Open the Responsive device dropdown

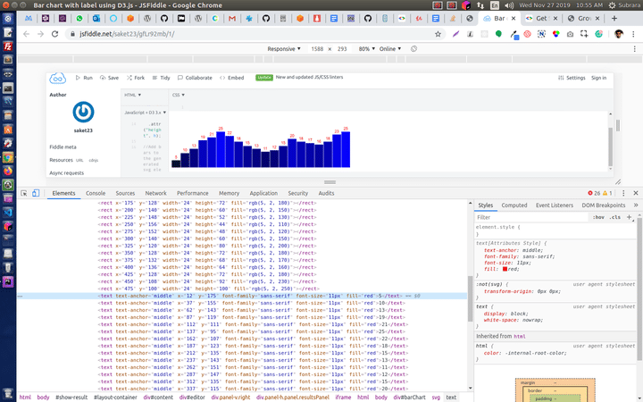[x=284, y=49]
